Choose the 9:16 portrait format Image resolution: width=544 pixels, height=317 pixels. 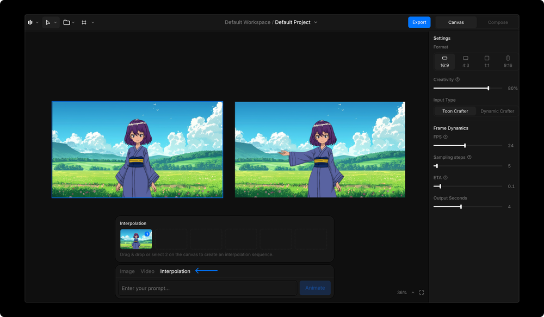click(508, 61)
